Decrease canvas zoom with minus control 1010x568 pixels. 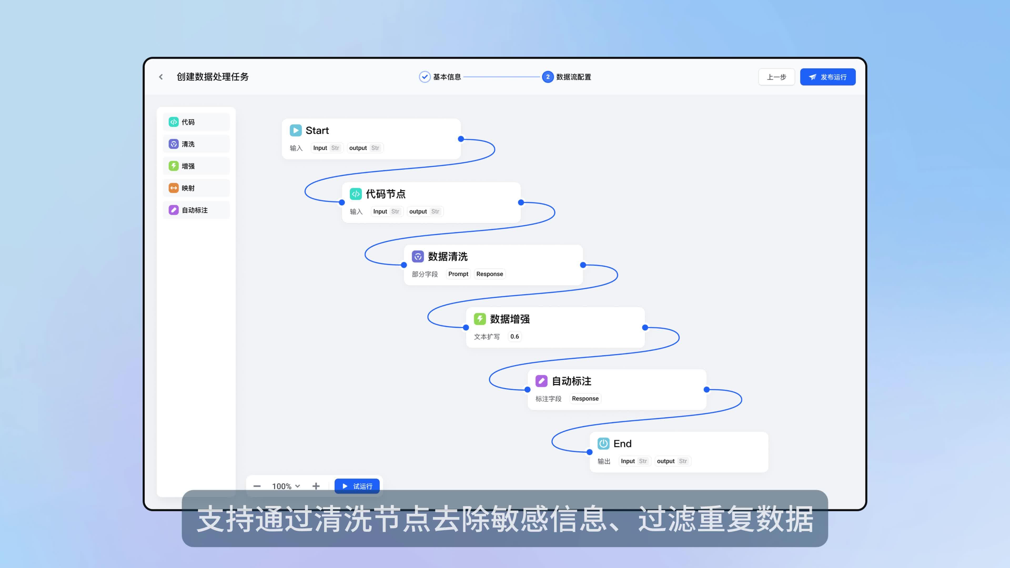coord(257,486)
